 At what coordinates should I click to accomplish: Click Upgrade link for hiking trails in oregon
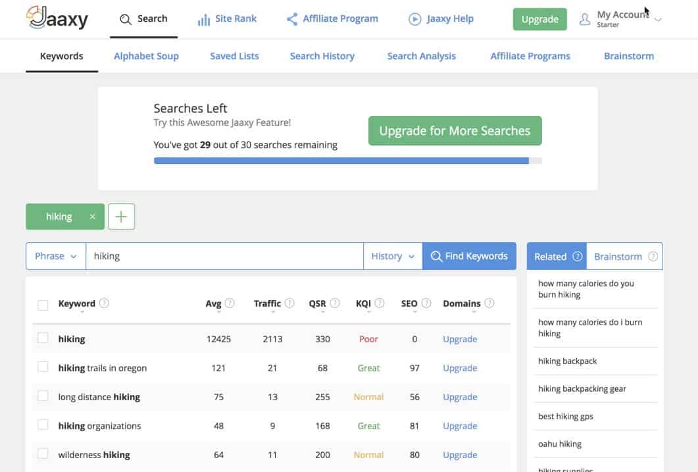(460, 368)
